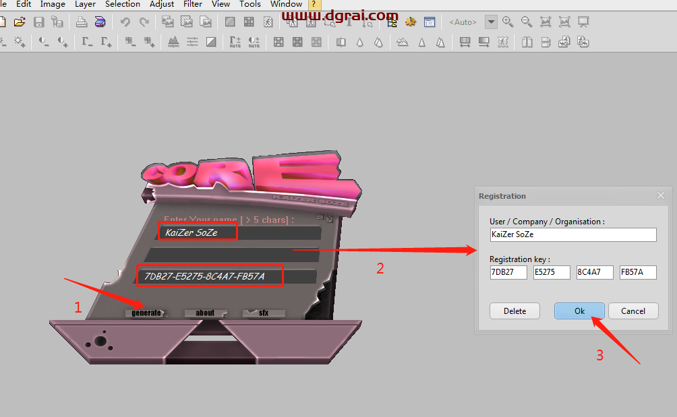677x417 pixels.
Task: Open Preferences gear icon
Action: click(411, 22)
